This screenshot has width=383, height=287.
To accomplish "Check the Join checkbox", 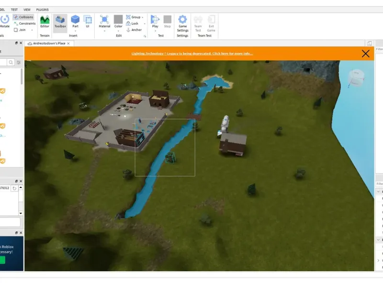I will [16, 30].
